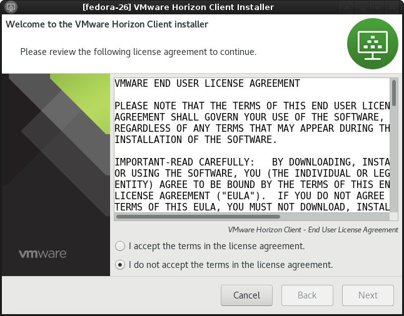Click the horizontal scrollbar under the license text
Image resolution: width=404 pixels, height=316 pixels.
click(253, 217)
